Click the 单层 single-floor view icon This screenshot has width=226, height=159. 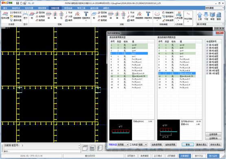[x=212, y=16]
